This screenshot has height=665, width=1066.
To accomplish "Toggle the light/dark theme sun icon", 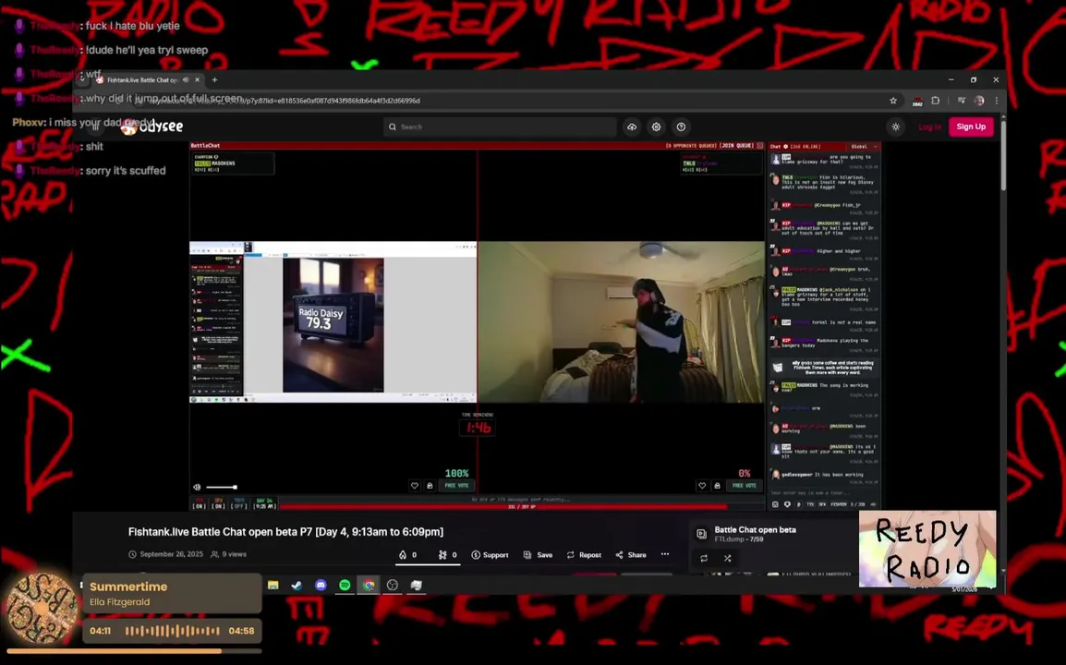I will click(x=896, y=127).
